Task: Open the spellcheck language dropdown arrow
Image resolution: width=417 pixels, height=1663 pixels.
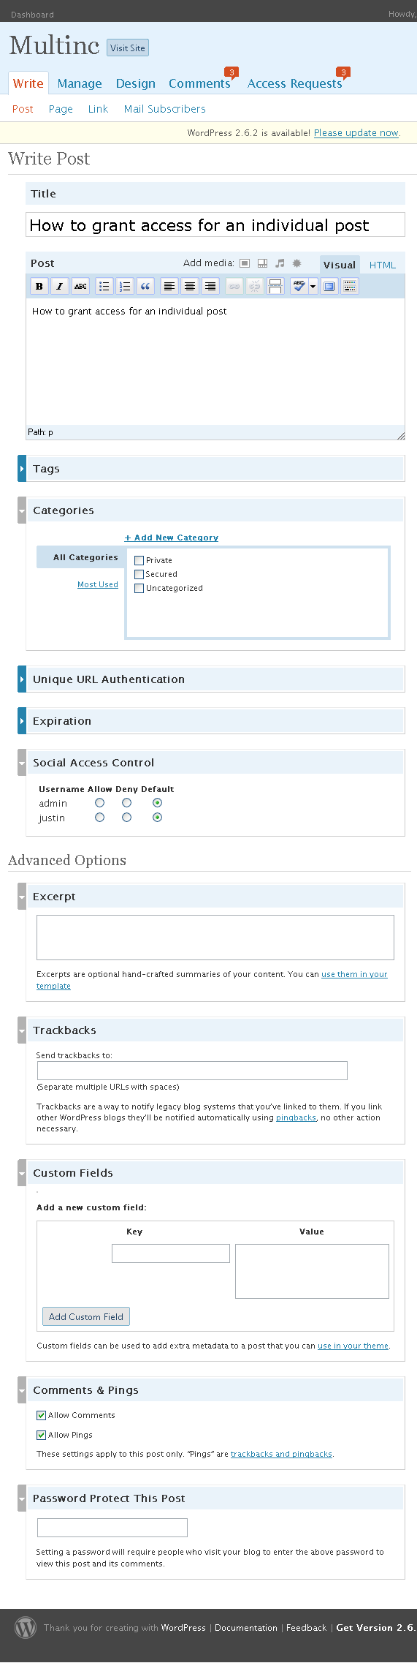Action: [x=313, y=287]
